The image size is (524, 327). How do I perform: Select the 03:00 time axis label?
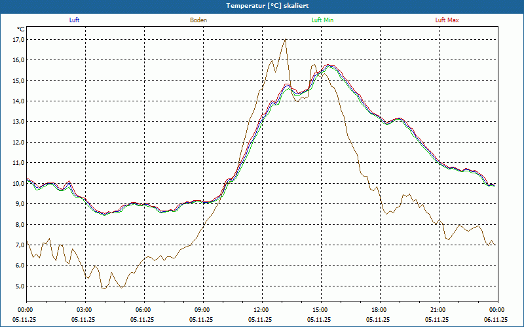click(x=84, y=310)
